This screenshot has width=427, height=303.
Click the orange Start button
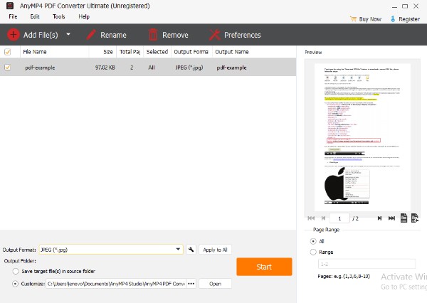click(264, 267)
